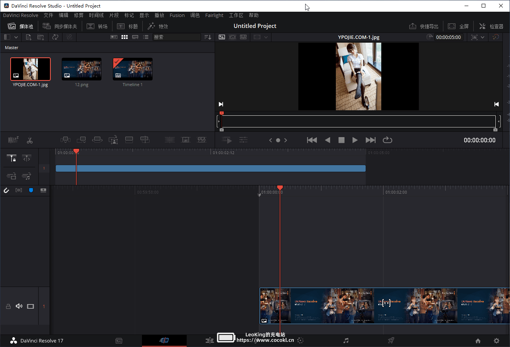Open the Cut page tab
510x347 pixels.
tap(164, 340)
